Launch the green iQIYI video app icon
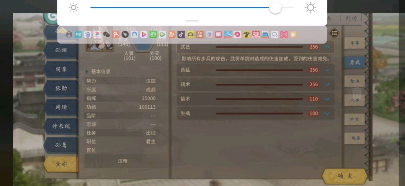The height and width of the screenshot is (186, 405). pos(153,34)
